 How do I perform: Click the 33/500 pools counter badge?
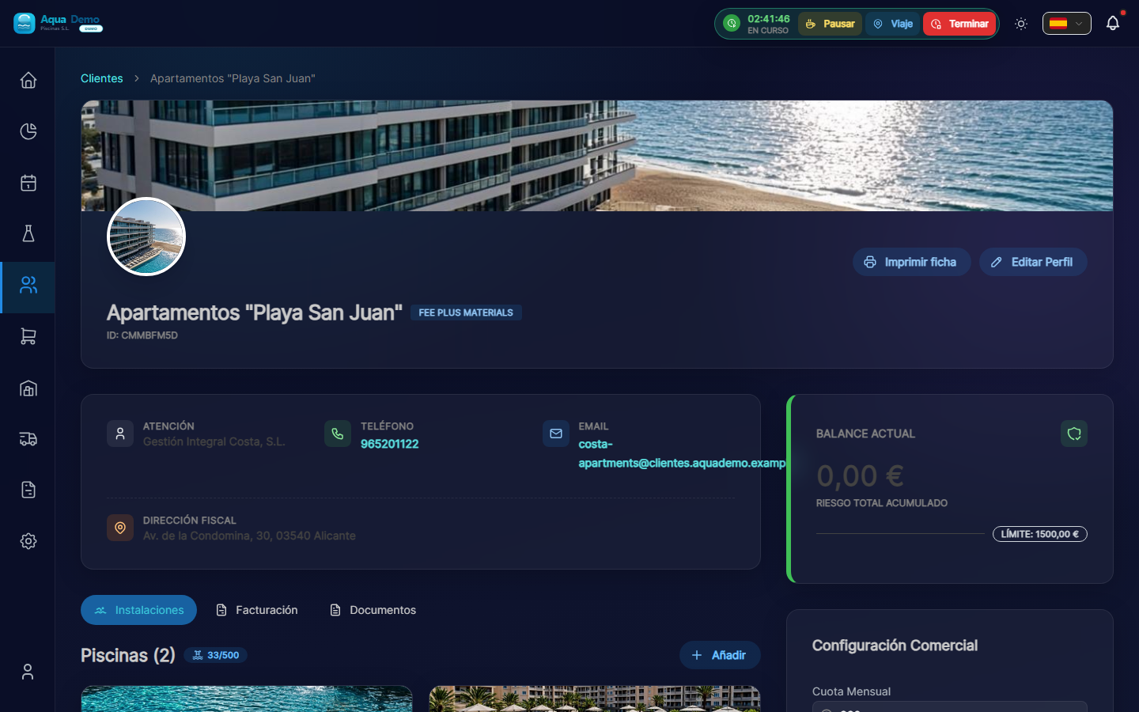[215, 655]
